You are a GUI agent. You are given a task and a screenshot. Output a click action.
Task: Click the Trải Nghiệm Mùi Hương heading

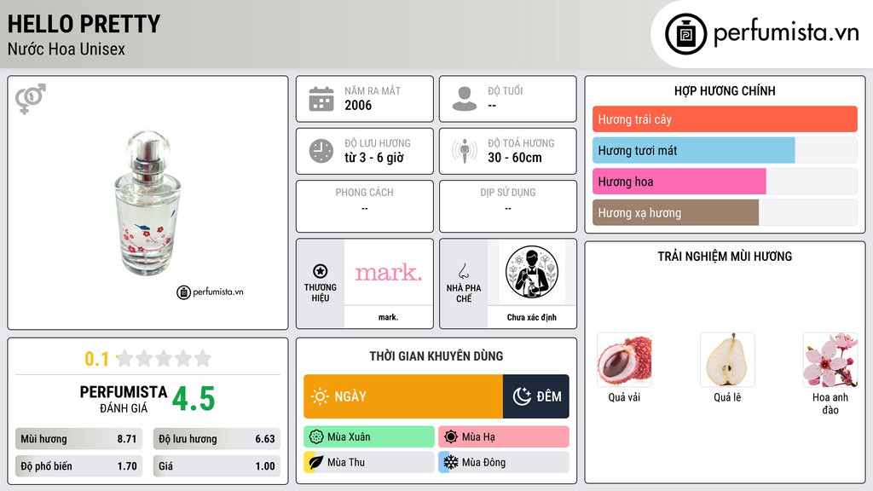[725, 256]
